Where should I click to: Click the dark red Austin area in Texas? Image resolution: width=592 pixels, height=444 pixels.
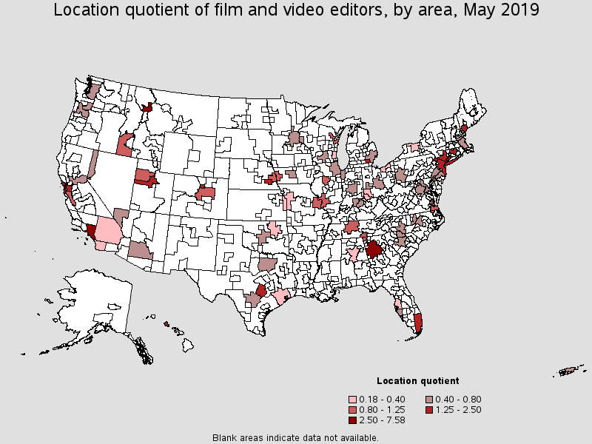261,290
